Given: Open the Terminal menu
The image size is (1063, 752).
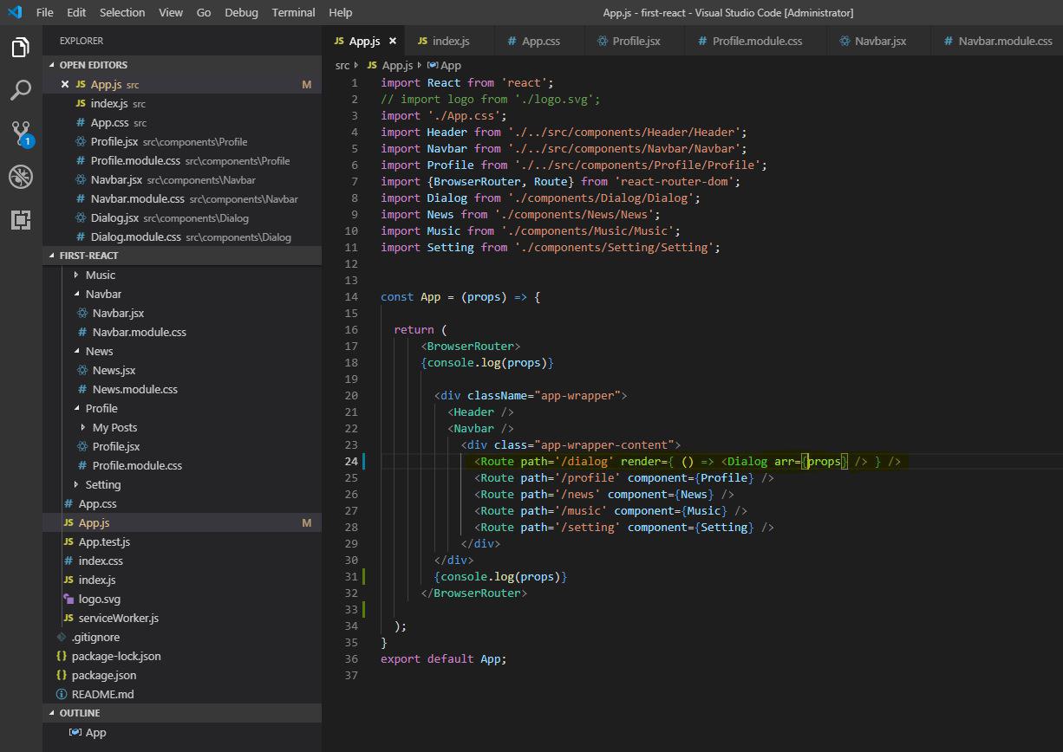Looking at the screenshot, I should pos(293,12).
